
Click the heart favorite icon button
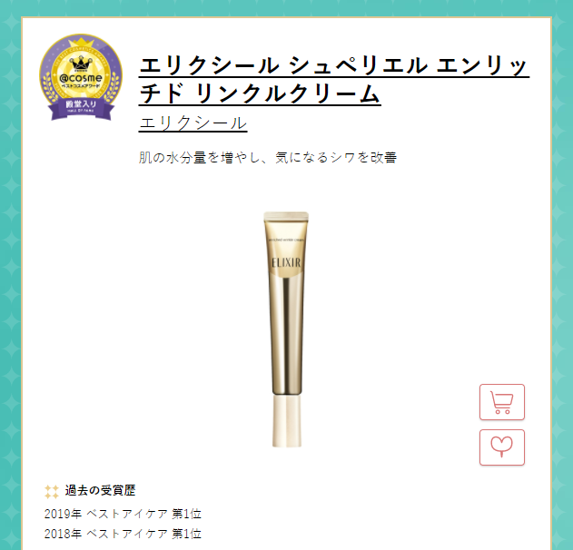coord(502,447)
